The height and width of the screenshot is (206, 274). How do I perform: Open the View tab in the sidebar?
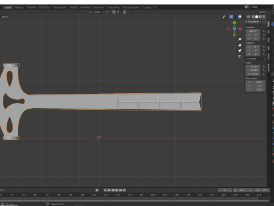point(268,39)
